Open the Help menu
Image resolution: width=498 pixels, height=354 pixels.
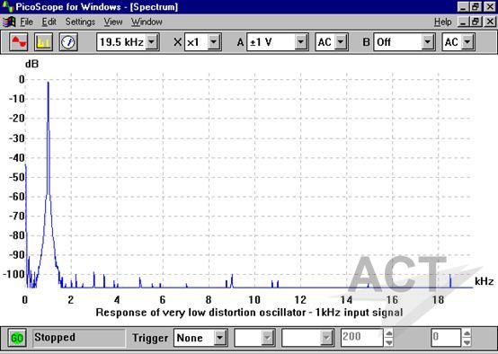pyautogui.click(x=443, y=22)
